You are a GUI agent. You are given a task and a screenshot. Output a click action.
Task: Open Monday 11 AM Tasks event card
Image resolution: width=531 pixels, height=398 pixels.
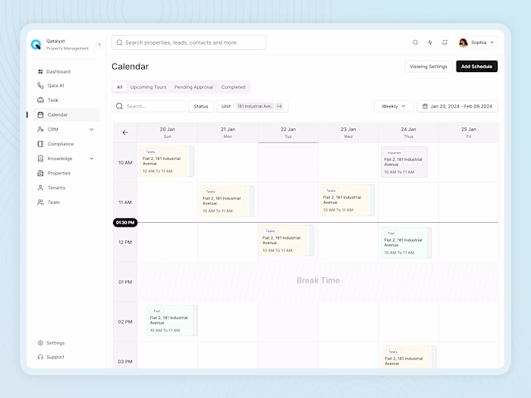pos(227,201)
